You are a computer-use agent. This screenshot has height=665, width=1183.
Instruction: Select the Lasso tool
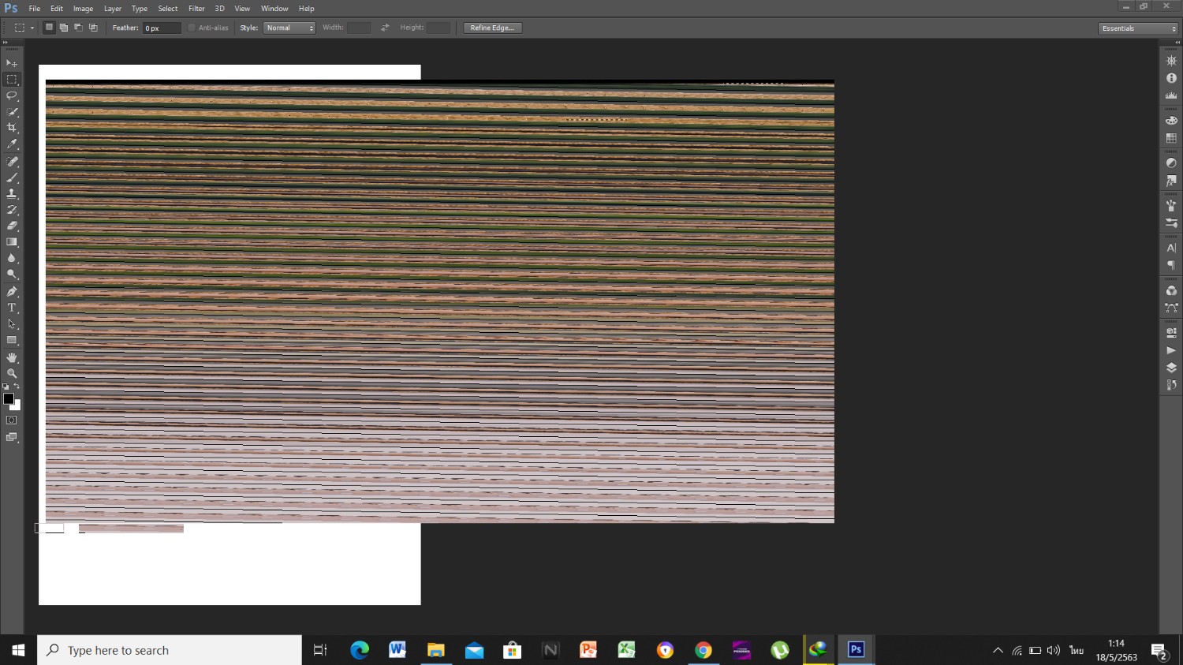pos(12,95)
